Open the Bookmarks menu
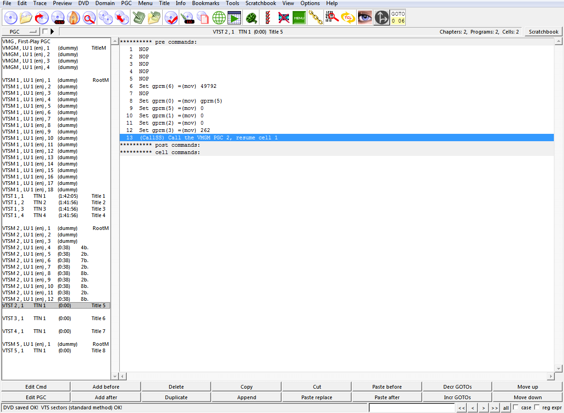 [x=206, y=3]
